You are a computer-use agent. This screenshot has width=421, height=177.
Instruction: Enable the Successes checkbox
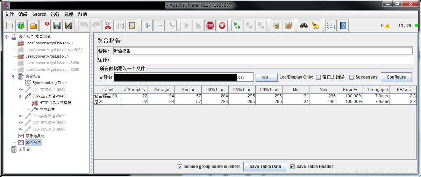click(352, 77)
